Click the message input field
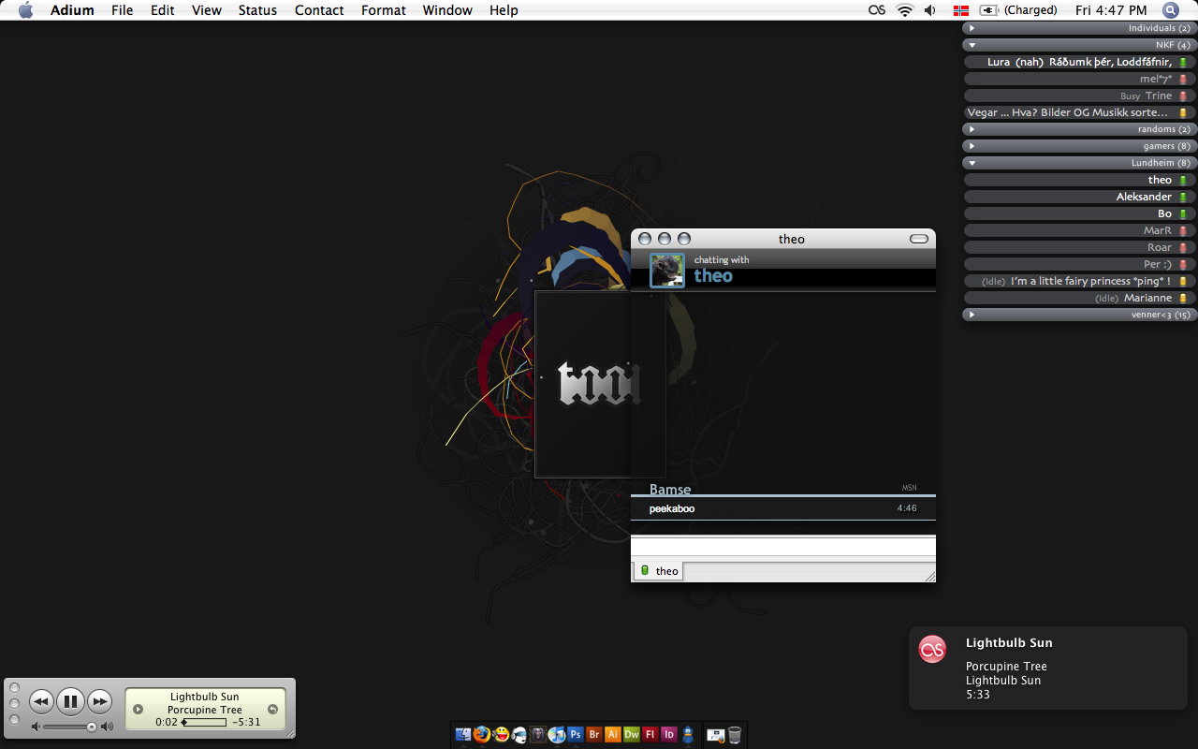 pyautogui.click(x=782, y=546)
